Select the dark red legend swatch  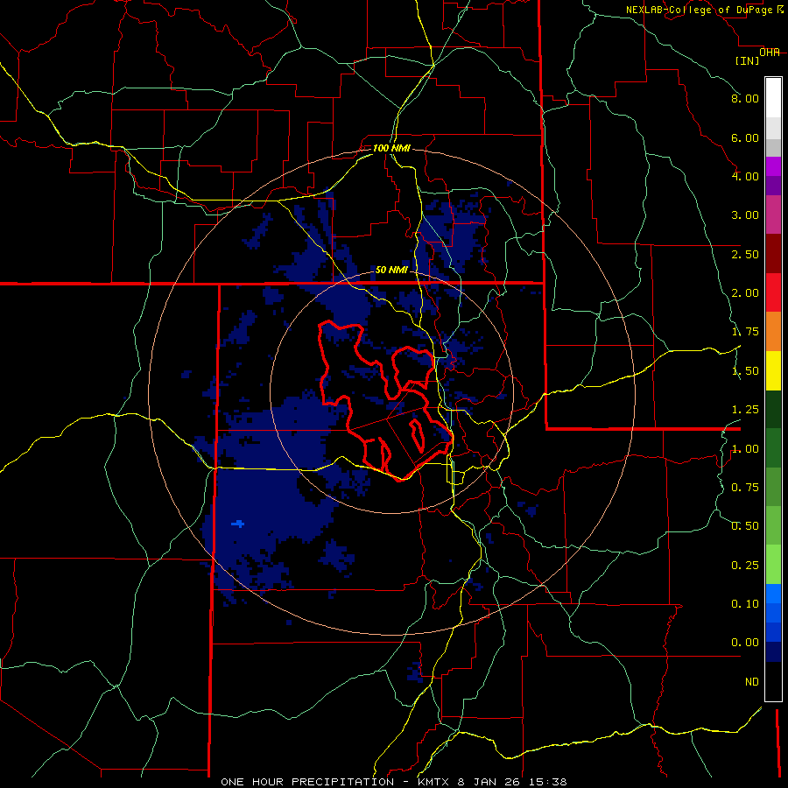click(773, 254)
